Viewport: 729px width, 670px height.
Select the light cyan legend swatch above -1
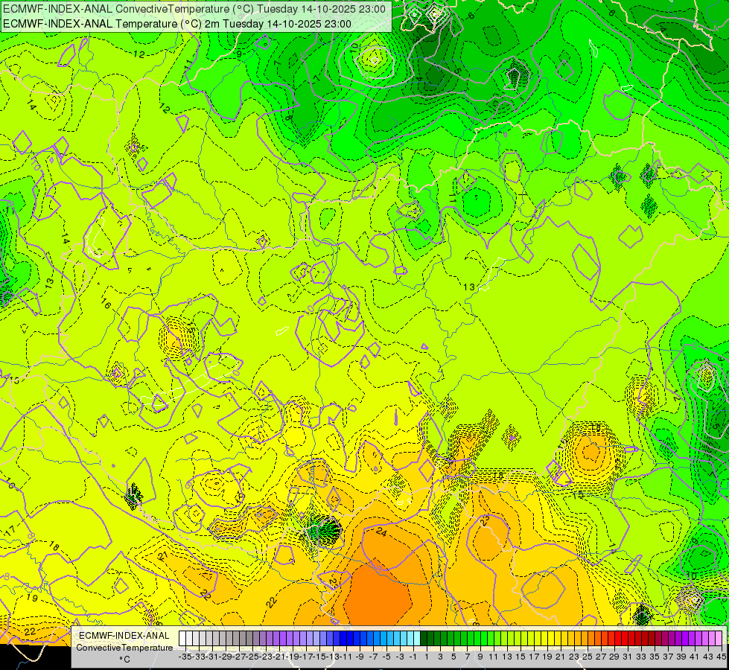point(410,638)
